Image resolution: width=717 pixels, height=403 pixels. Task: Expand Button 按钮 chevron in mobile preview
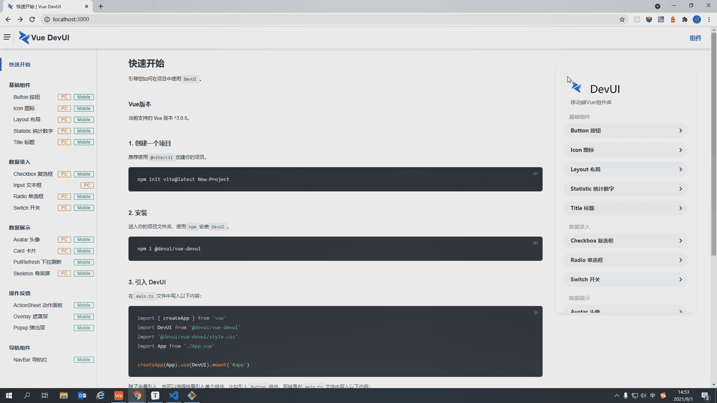(680, 131)
